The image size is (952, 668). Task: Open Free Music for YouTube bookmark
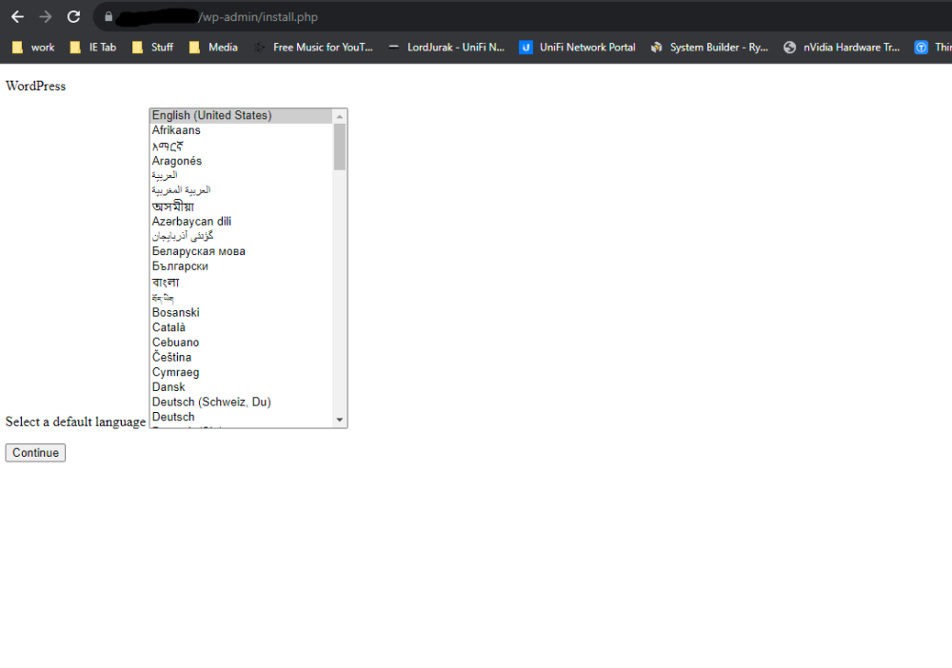(x=313, y=48)
